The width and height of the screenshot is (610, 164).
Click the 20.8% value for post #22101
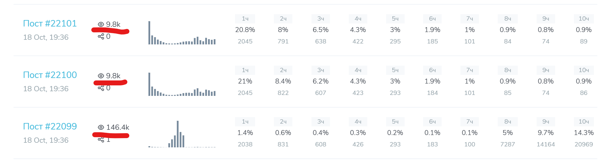click(x=245, y=30)
